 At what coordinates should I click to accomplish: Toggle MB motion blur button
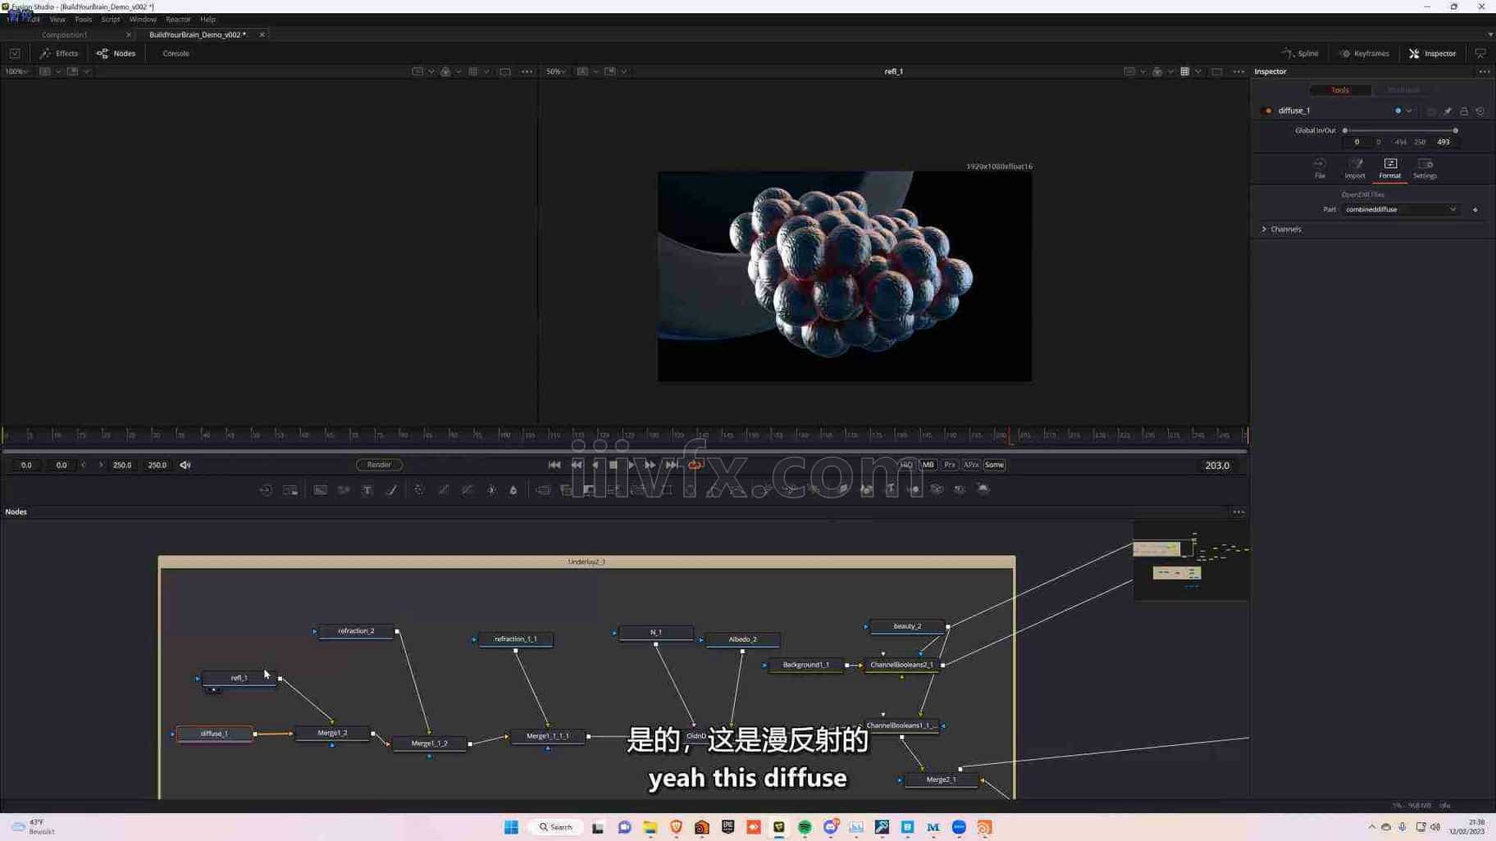[928, 465]
